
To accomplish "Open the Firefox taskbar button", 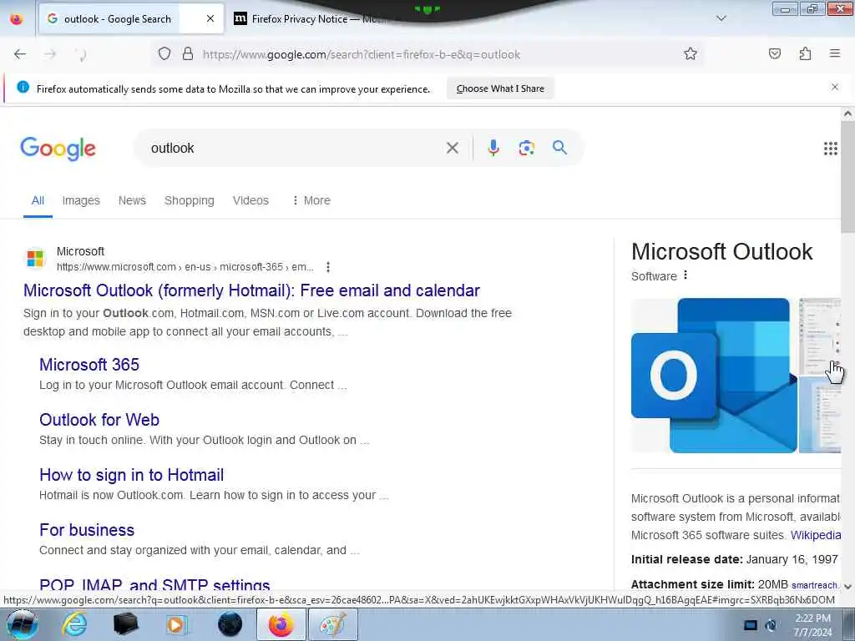I will coord(281,624).
